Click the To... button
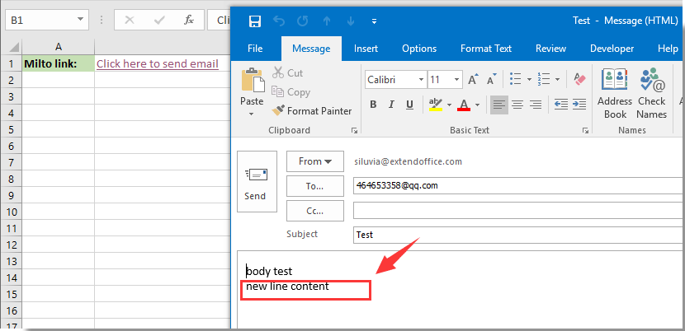 (x=315, y=186)
